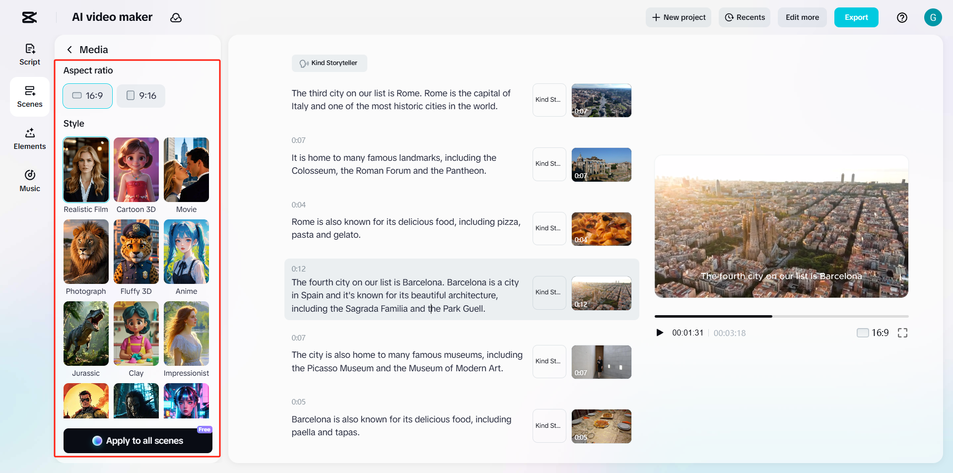Open the voice selector on the Rome scene
This screenshot has height=473, width=953.
pyautogui.click(x=548, y=100)
